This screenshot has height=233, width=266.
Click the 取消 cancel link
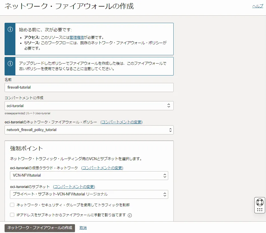point(83,228)
